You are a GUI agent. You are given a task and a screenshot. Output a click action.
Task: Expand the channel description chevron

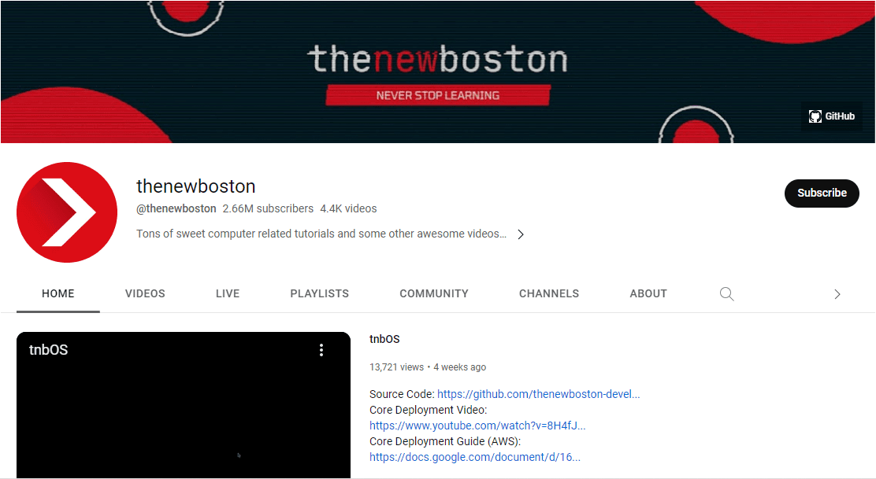pyautogui.click(x=521, y=234)
